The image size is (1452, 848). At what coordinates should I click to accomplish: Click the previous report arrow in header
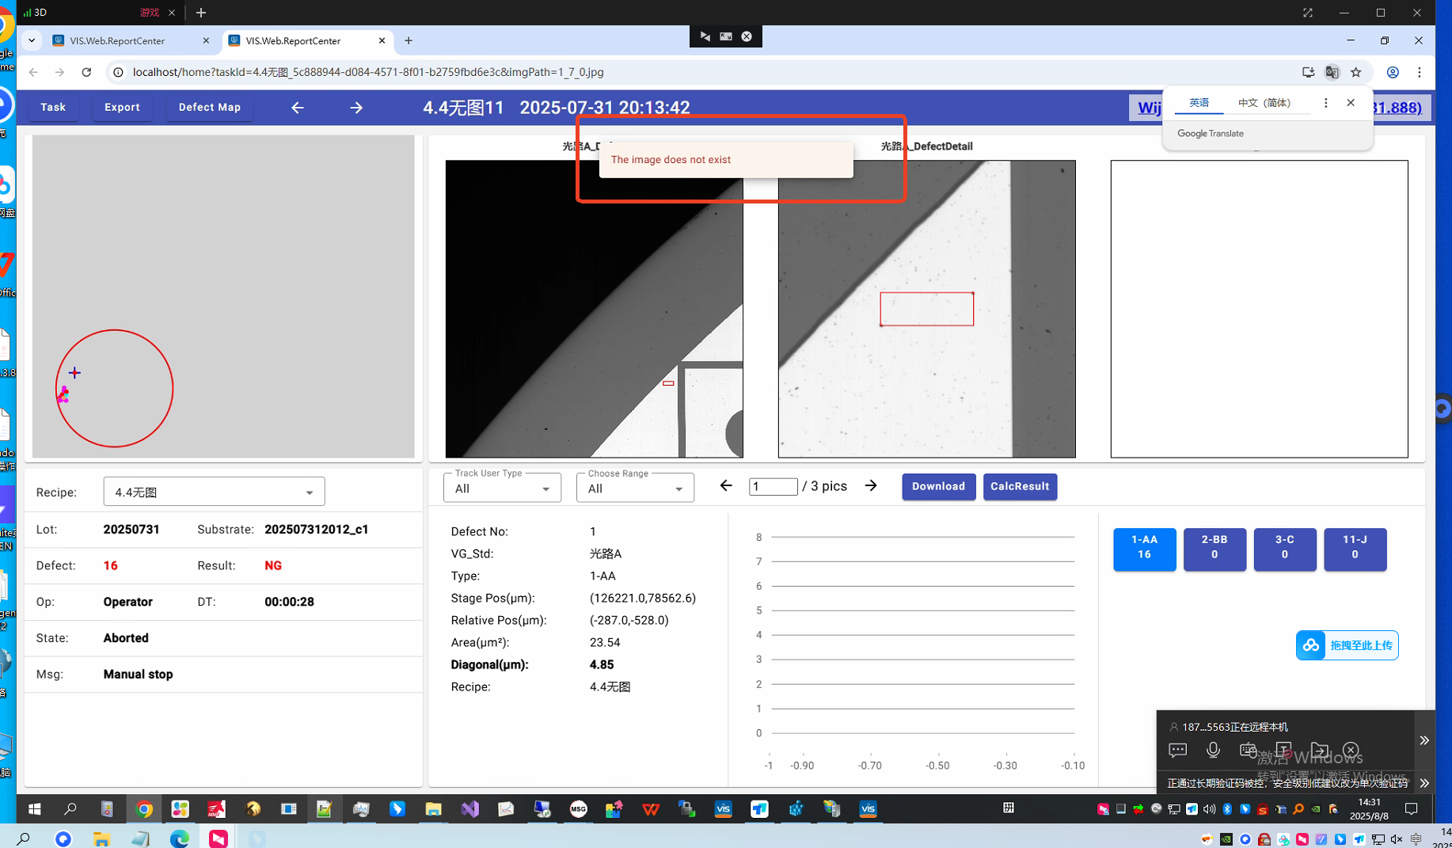point(298,108)
